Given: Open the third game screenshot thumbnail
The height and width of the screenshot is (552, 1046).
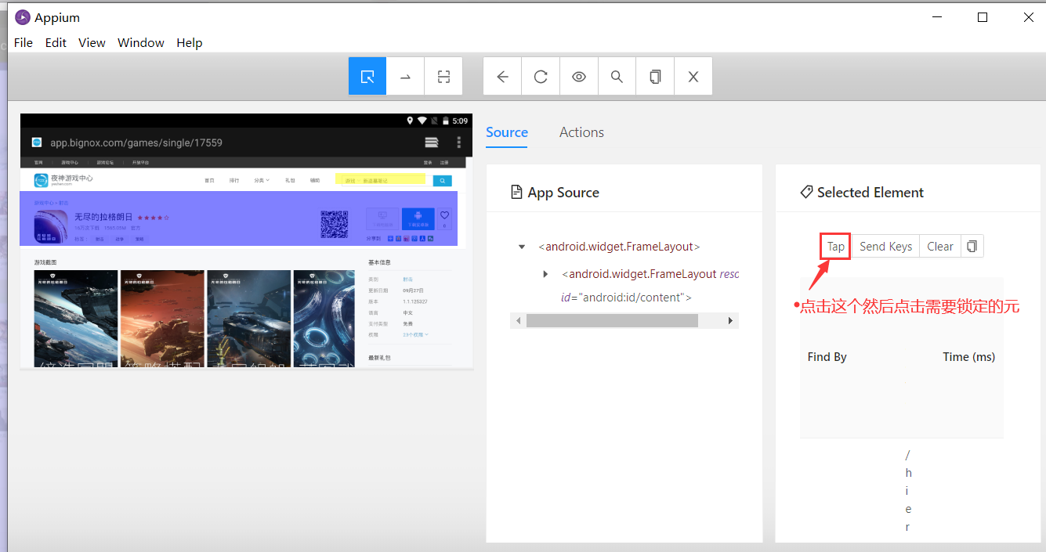Looking at the screenshot, I should point(248,318).
